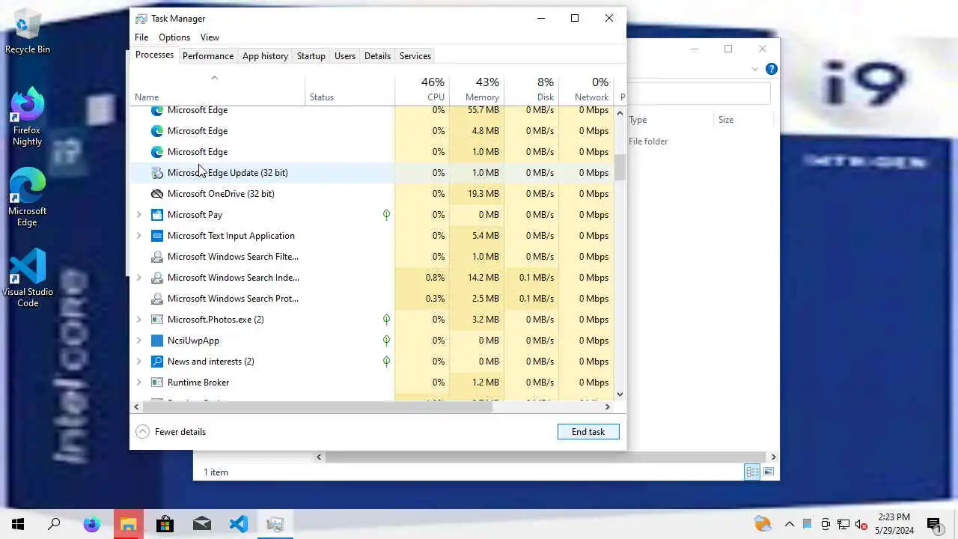Image resolution: width=958 pixels, height=539 pixels.
Task: Show hidden system tray icons chevron
Action: (789, 524)
